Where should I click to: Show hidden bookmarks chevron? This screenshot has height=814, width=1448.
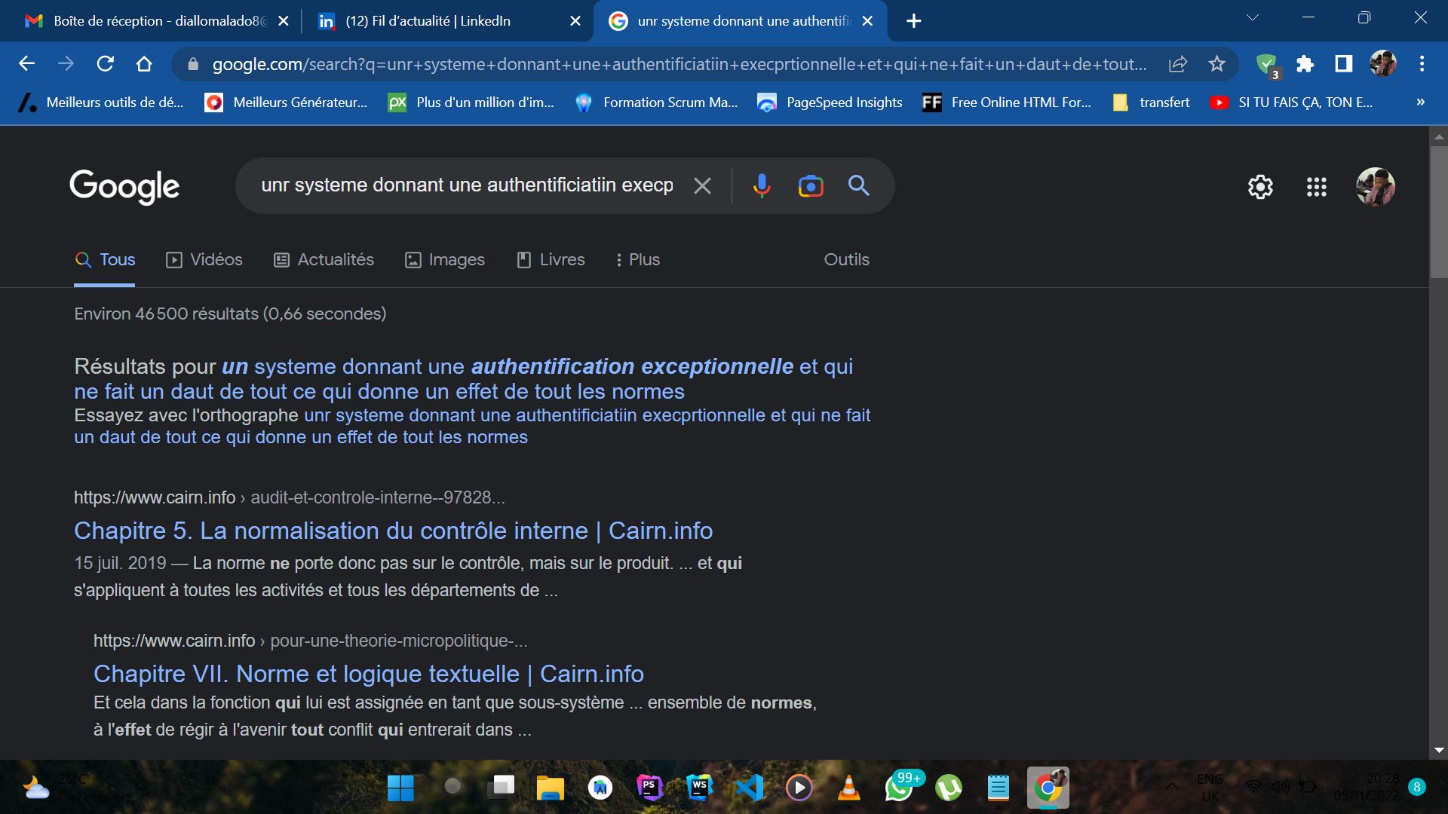1420,103
